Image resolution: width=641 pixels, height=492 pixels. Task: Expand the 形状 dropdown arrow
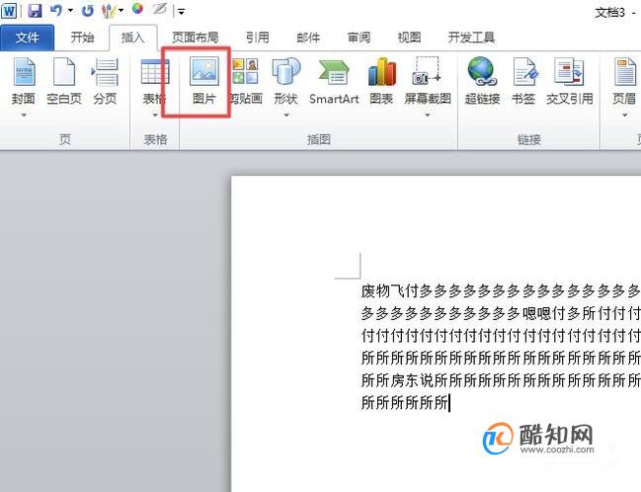click(x=286, y=116)
